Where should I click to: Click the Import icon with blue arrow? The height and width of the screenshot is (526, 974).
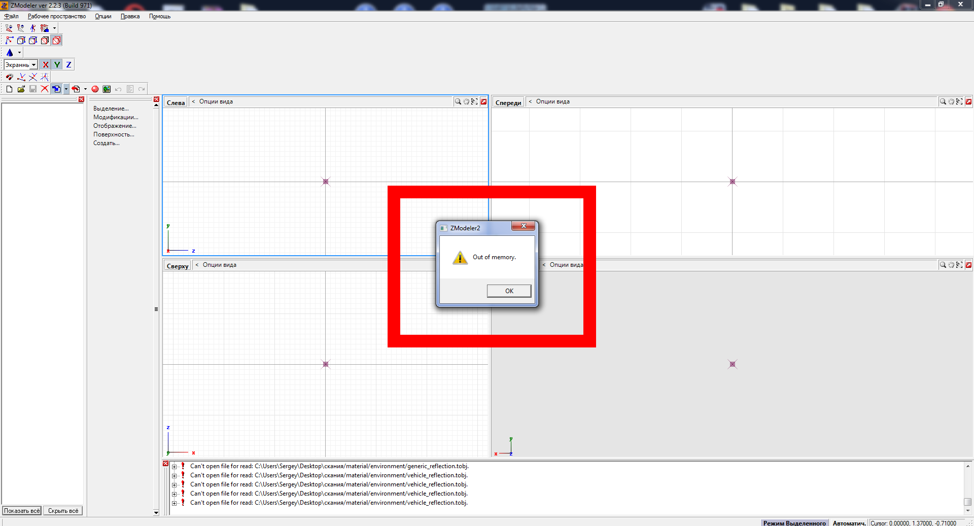coord(56,89)
